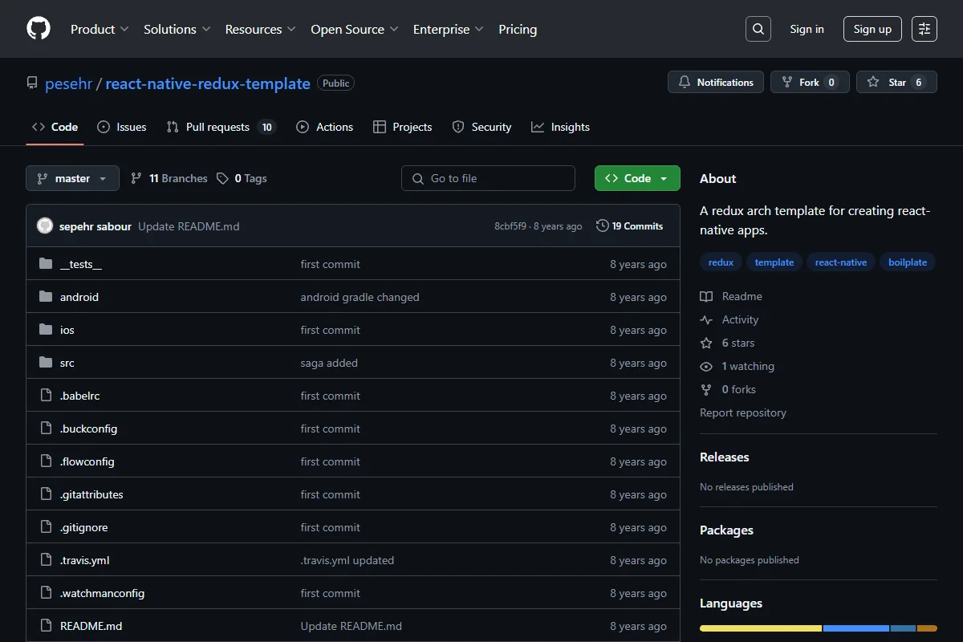Select the react-native topic tag
The height and width of the screenshot is (642, 963).
coord(840,262)
